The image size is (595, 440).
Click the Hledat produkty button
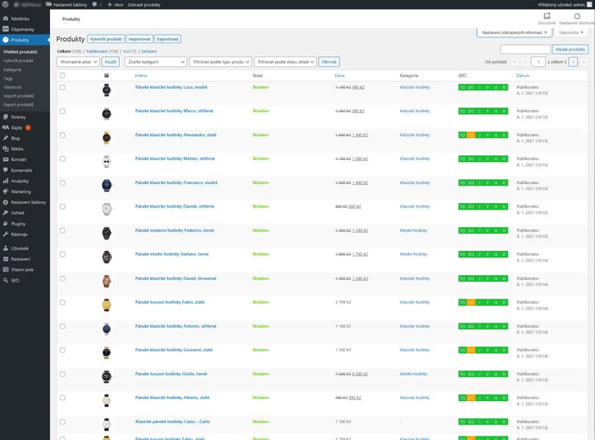pos(570,49)
